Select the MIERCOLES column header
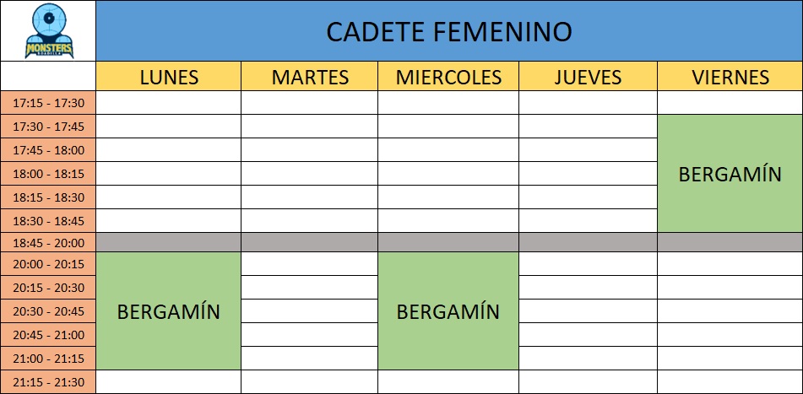Viewport: 803px width, 394px height. pos(448,77)
